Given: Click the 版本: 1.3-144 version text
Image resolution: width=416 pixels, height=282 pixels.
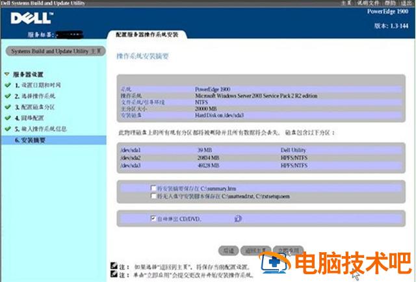Looking at the screenshot, I should tap(391, 26).
